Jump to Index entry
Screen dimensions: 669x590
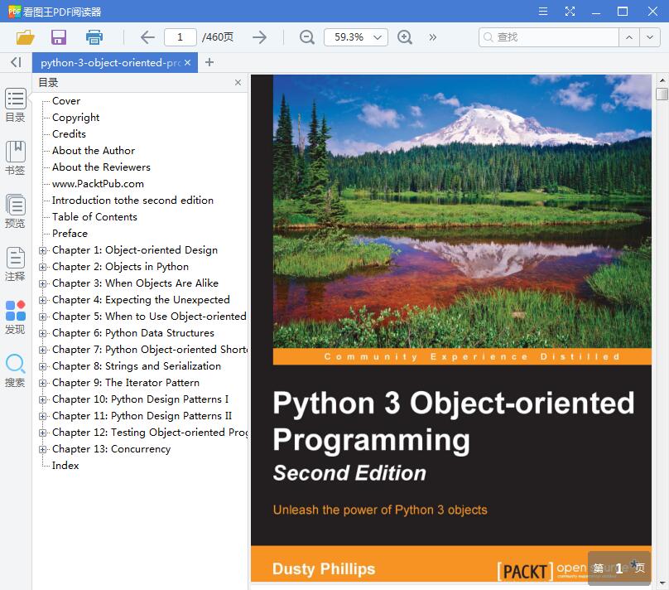(x=65, y=466)
